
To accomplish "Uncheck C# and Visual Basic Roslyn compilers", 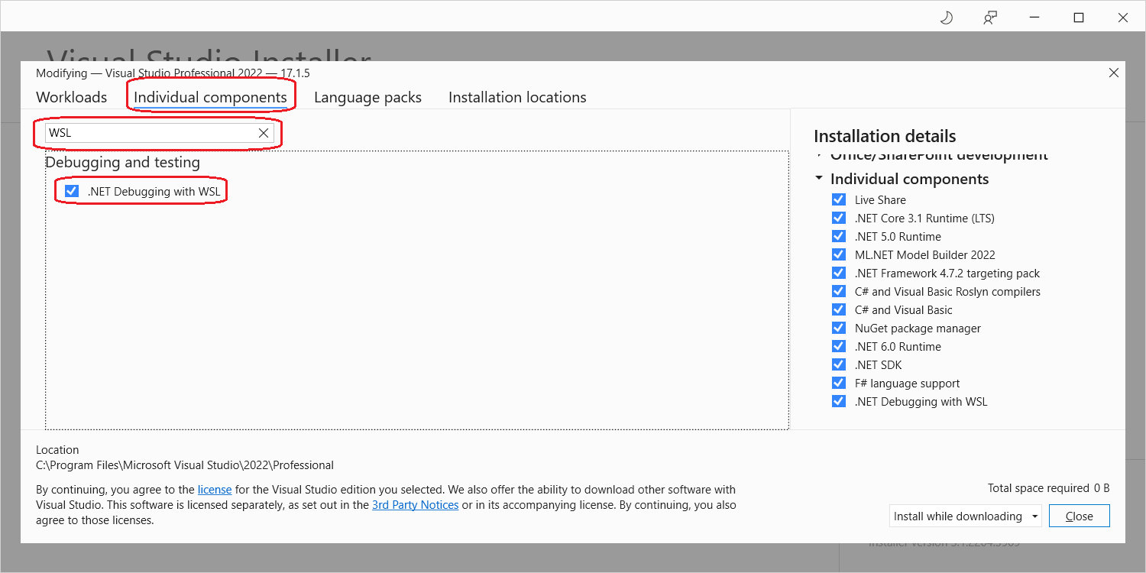I will pyautogui.click(x=839, y=291).
